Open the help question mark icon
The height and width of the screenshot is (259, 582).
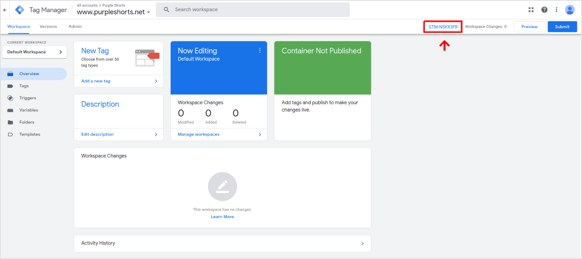544,10
